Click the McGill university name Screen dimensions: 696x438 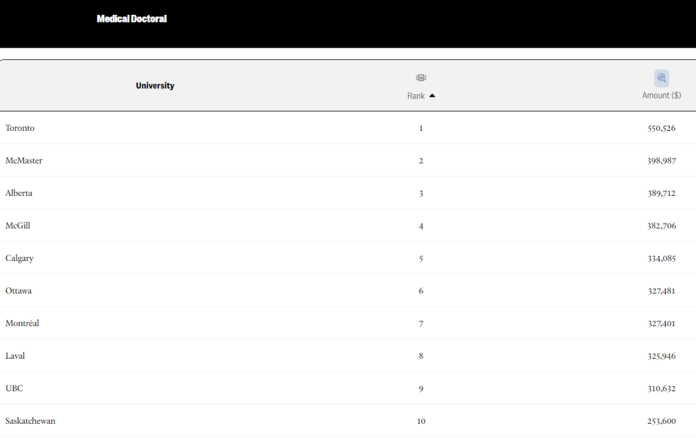pyautogui.click(x=18, y=225)
